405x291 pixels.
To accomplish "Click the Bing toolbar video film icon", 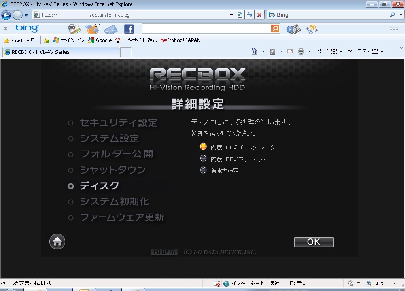I will (x=294, y=29).
